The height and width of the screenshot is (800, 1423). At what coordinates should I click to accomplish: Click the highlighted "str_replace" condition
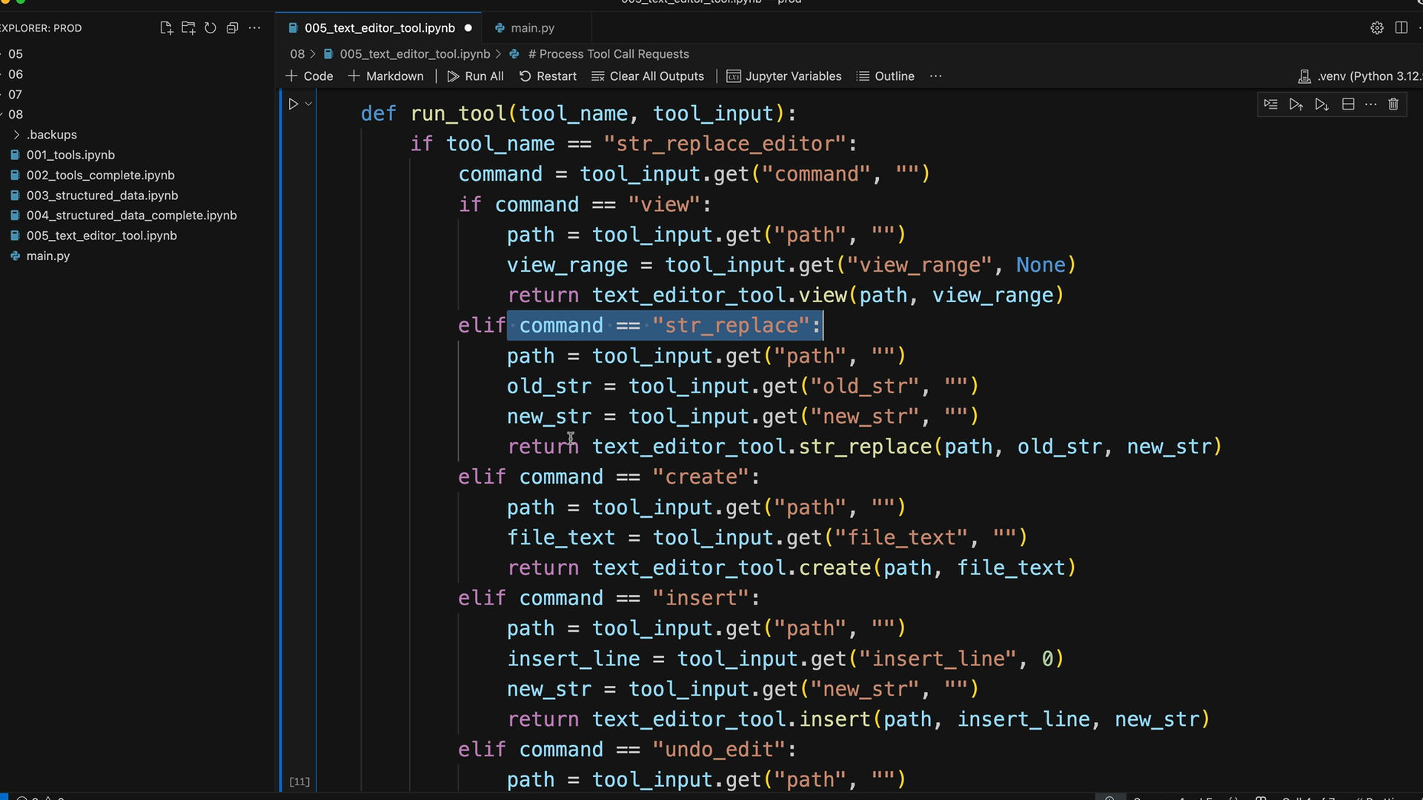[x=665, y=326]
